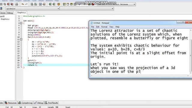192x108 pixels.
Task: Click the Save All toolbar icon
Action: pos(5,4)
